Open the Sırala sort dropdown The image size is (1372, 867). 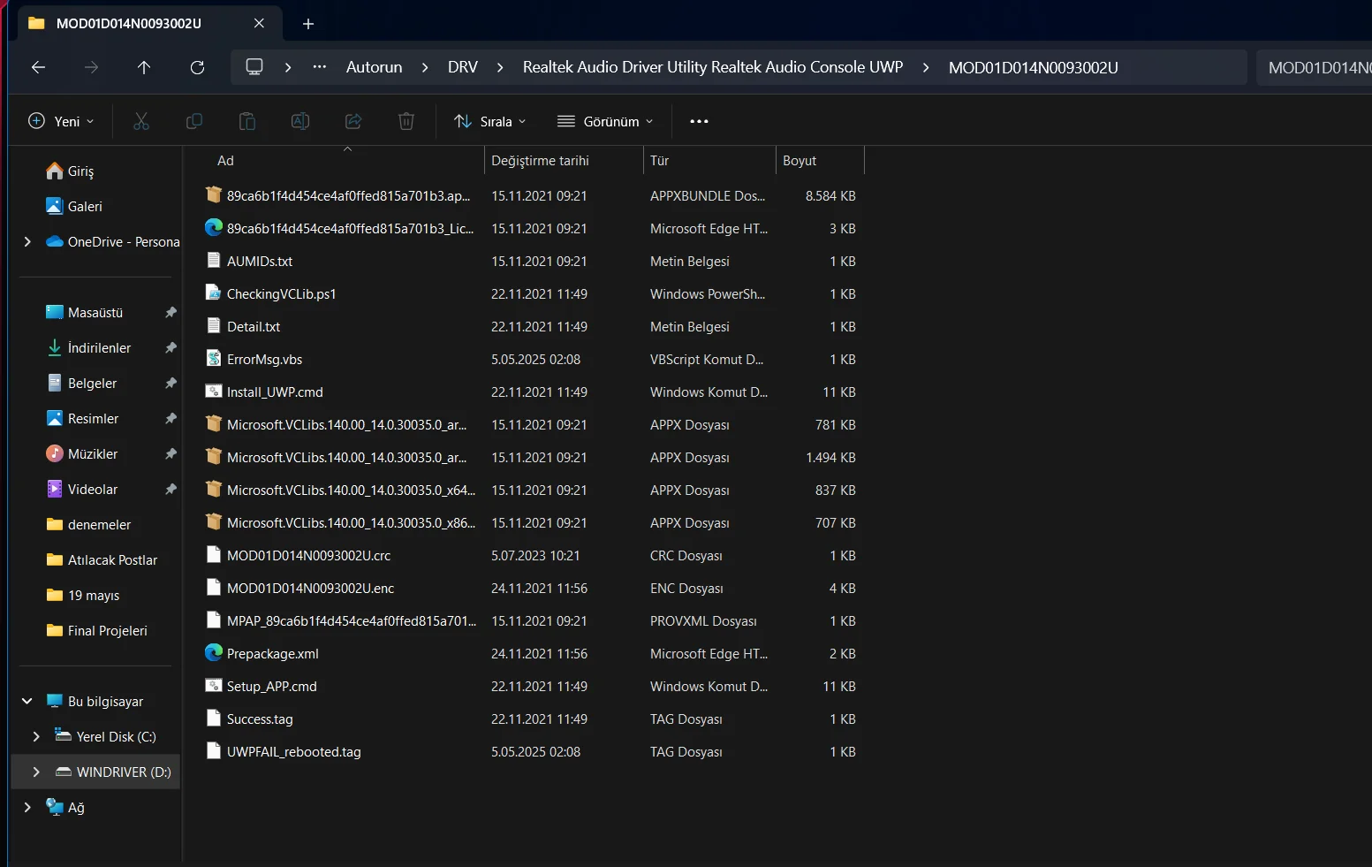click(x=490, y=121)
